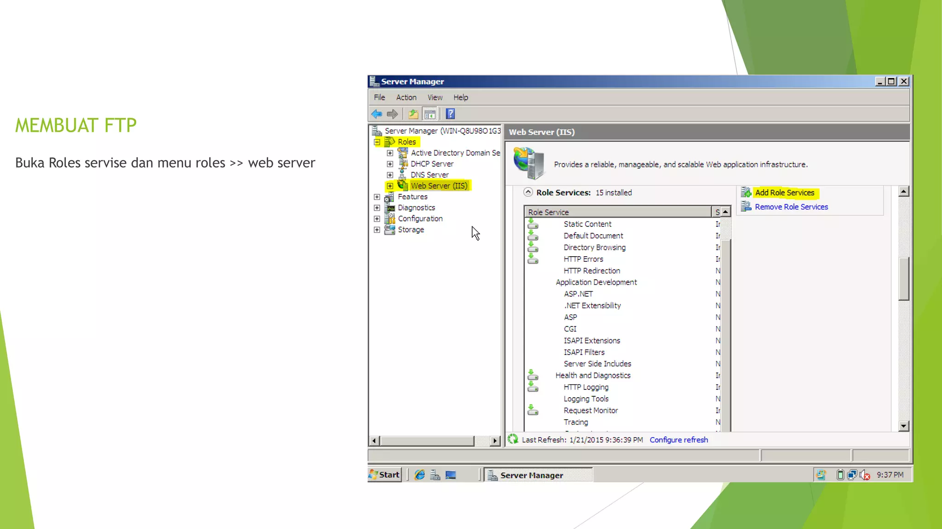942x529 pixels.
Task: Click the Add Role Services link
Action: point(785,192)
